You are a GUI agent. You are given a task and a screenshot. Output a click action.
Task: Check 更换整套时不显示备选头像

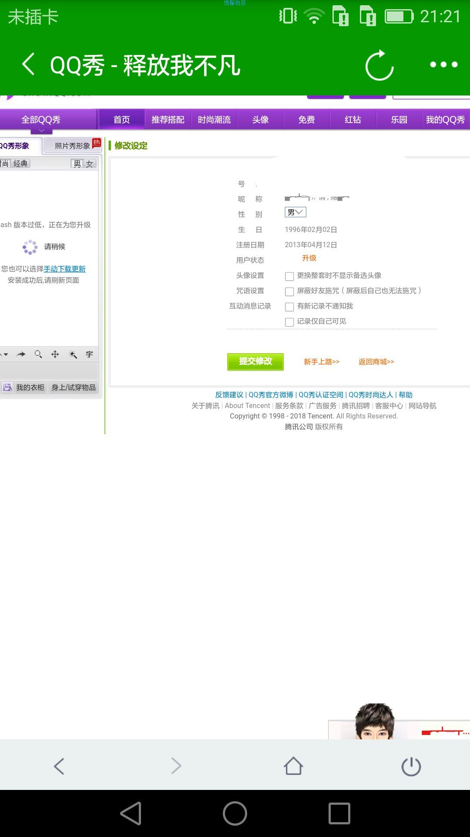tap(289, 276)
